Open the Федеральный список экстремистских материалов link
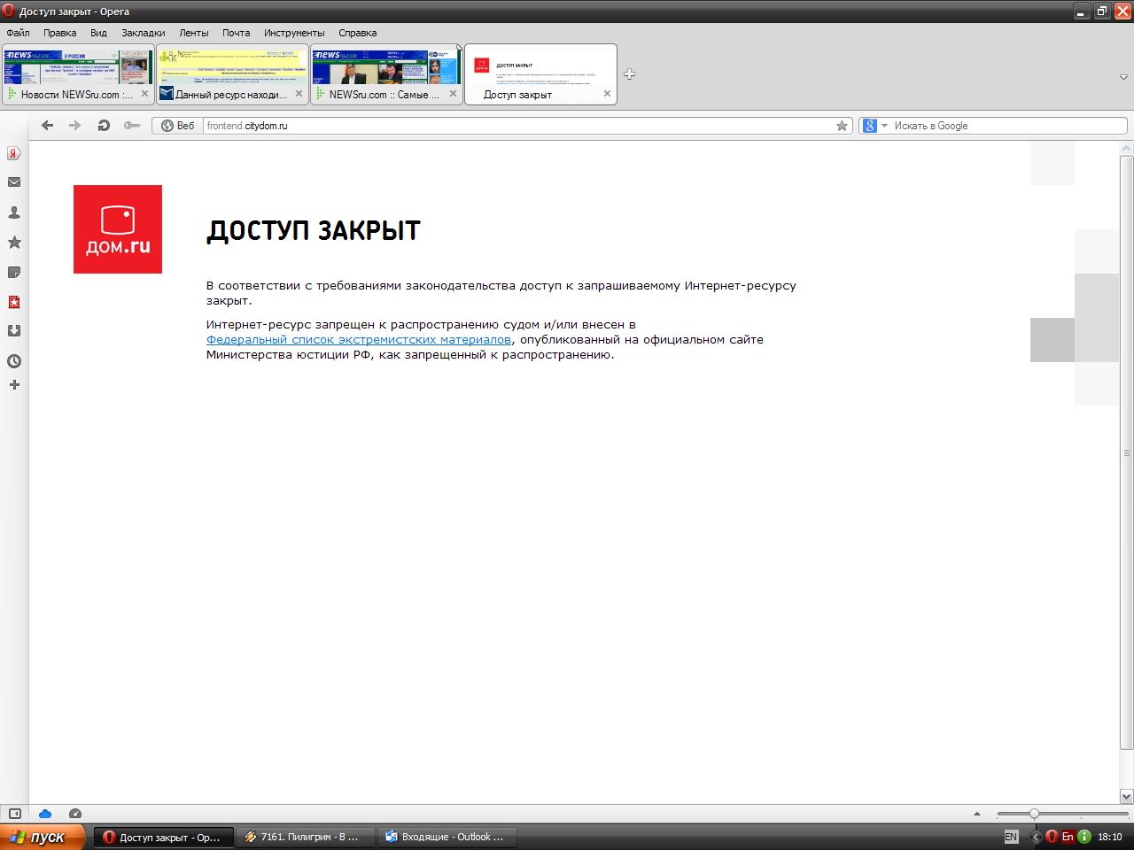Viewport: 1134px width, 850px height. pyautogui.click(x=358, y=340)
